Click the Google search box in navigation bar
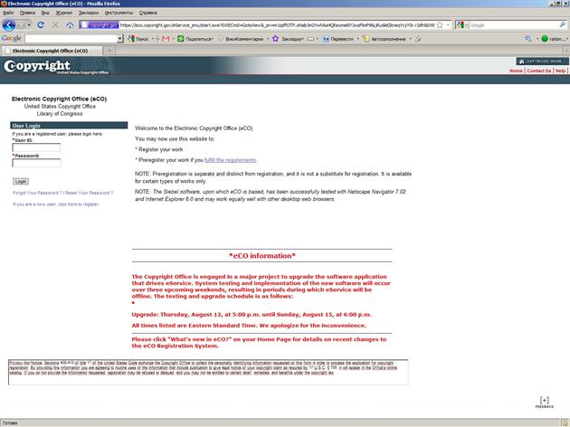 pos(514,25)
